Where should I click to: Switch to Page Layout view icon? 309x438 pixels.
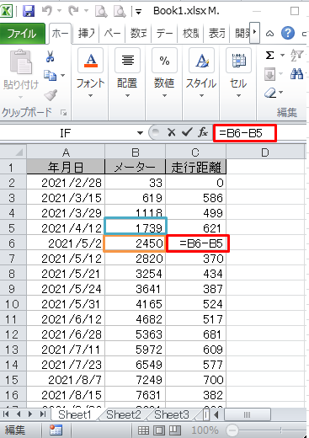(x=159, y=430)
